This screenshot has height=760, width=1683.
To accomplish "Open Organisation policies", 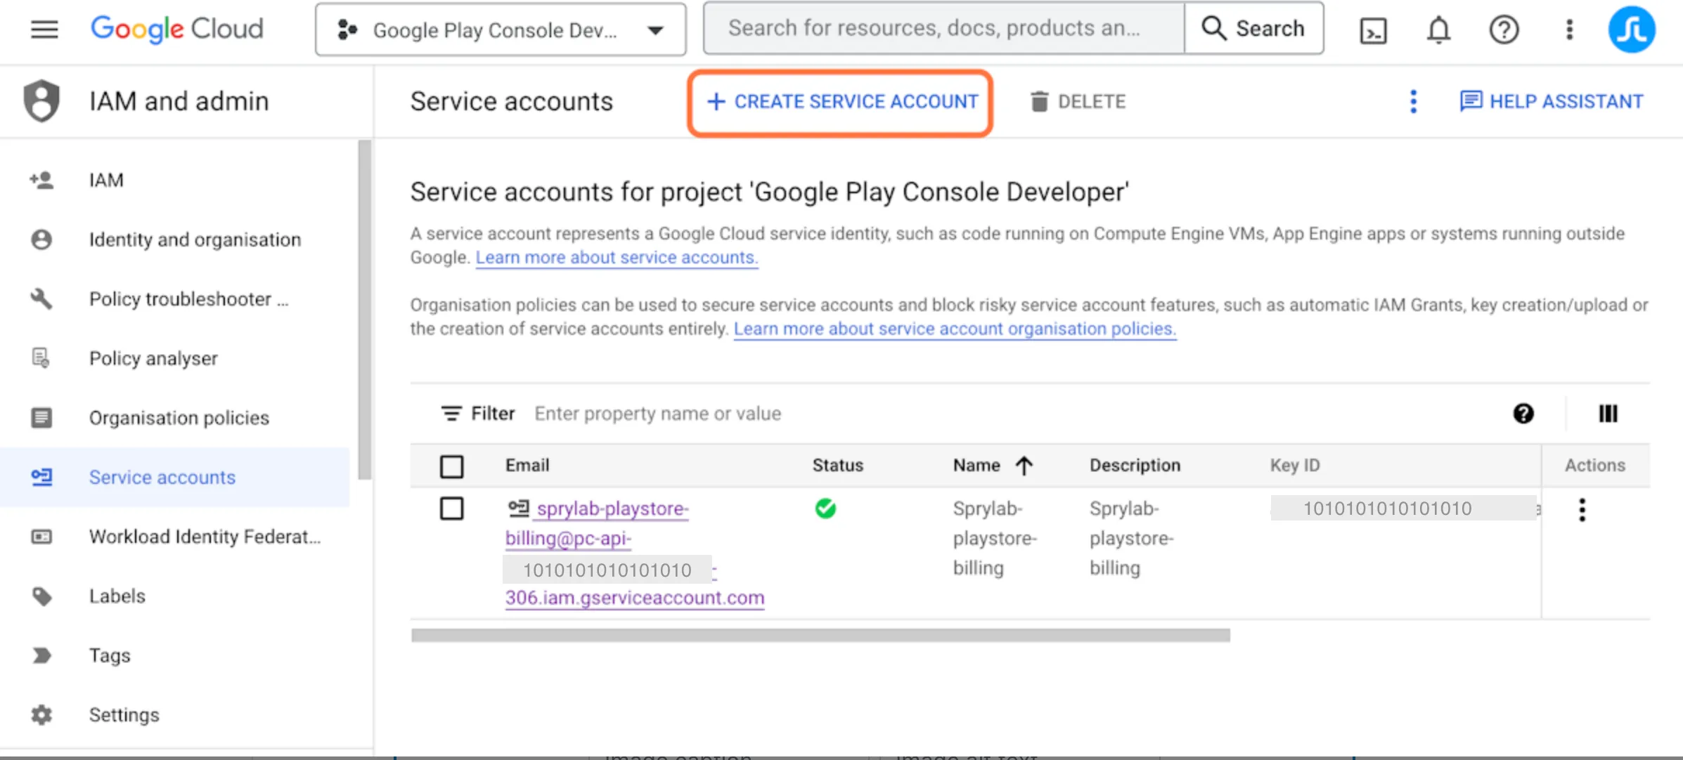I will (175, 418).
